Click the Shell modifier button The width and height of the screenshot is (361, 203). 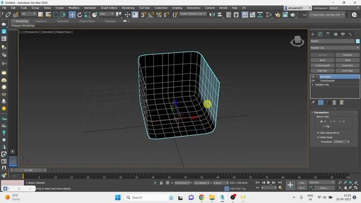[347, 60]
